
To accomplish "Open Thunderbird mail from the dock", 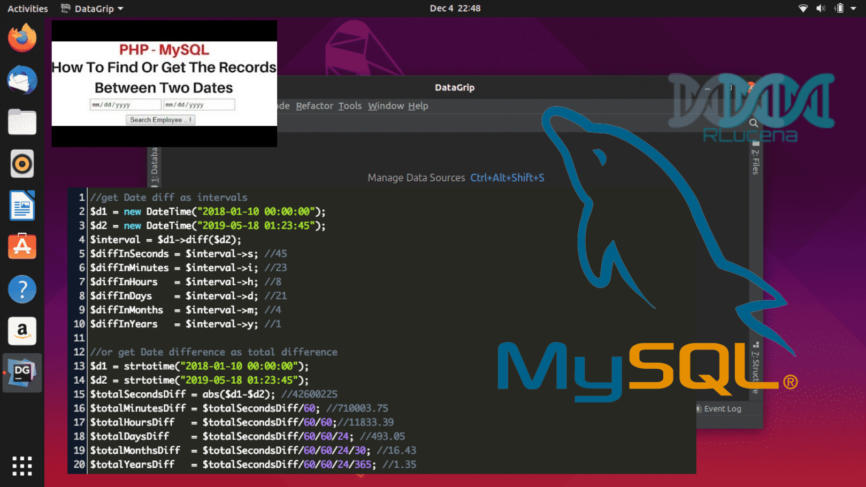I will click(22, 80).
